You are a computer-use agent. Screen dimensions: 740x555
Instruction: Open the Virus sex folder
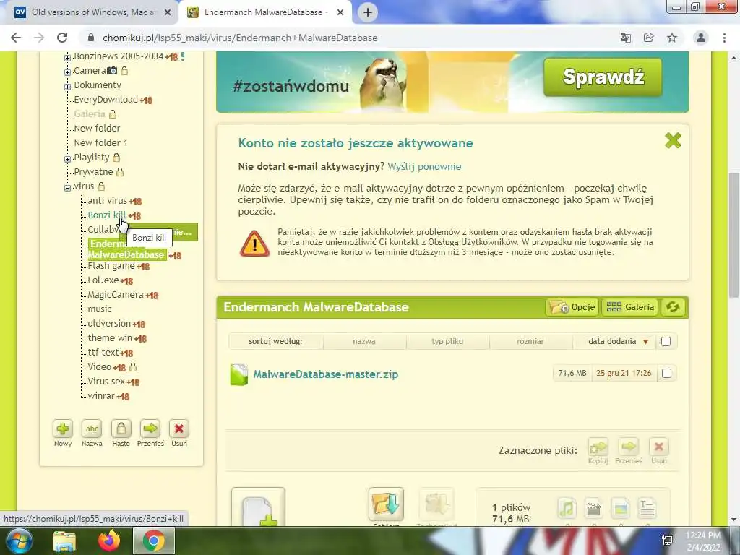tap(106, 381)
